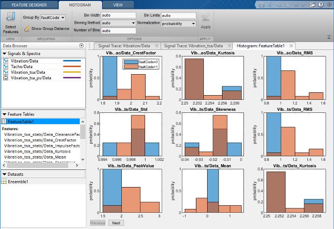Viewport: 334px width, 229px height.
Task: Collapse the Datasets section
Action: [4, 174]
